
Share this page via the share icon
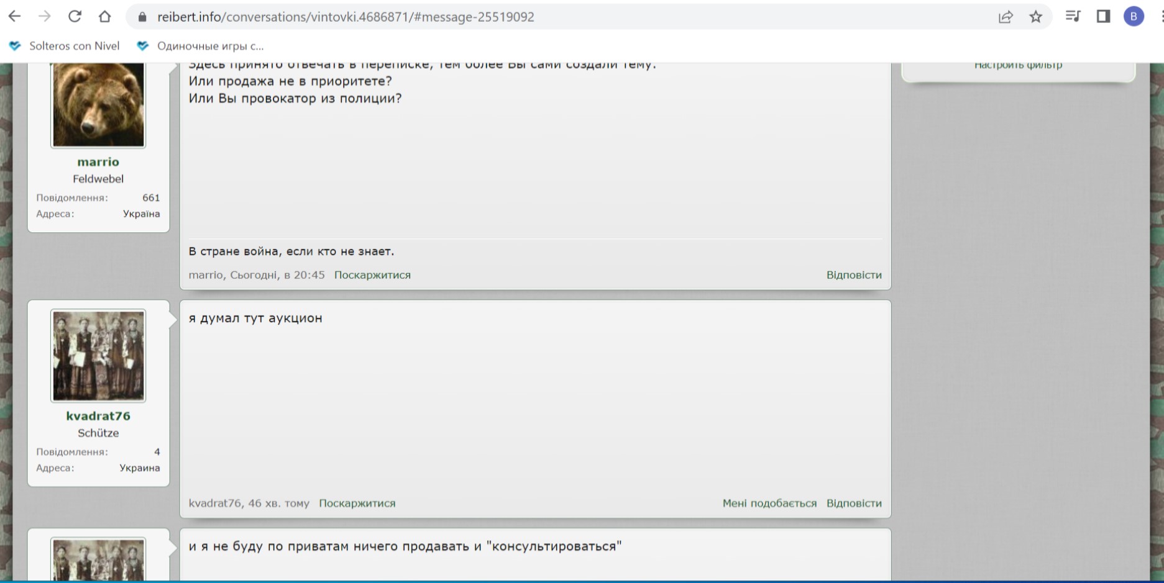point(1006,17)
